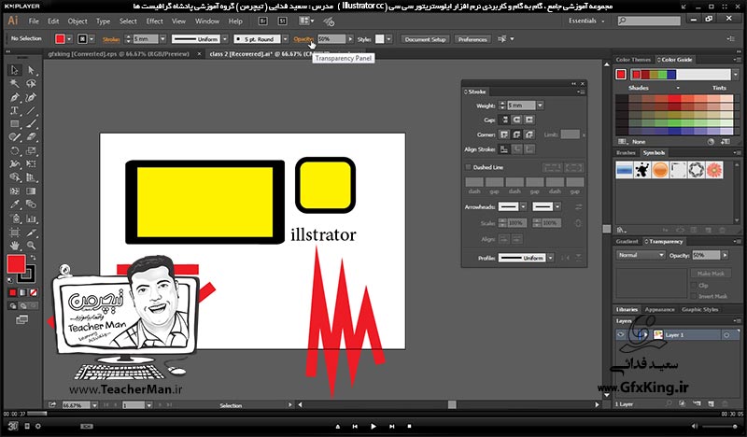Select the Artboard tool
Image resolution: width=747 pixels, height=437 pixels.
(15, 233)
